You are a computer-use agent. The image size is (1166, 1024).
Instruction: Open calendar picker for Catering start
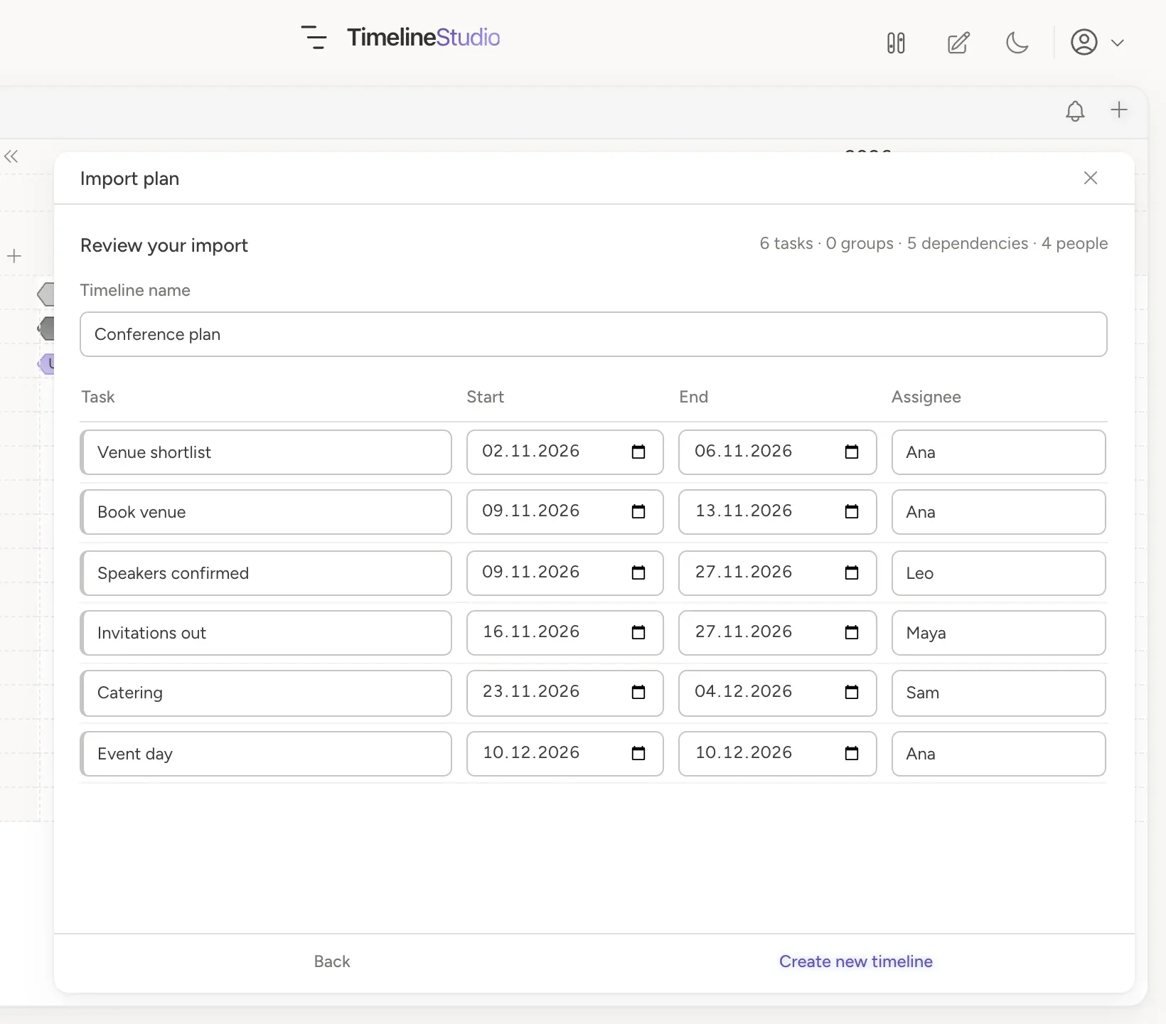click(638, 692)
